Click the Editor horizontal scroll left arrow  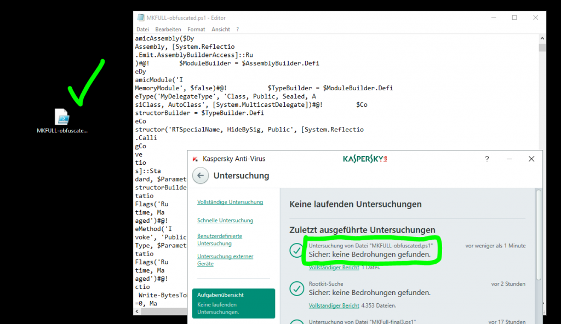137,311
